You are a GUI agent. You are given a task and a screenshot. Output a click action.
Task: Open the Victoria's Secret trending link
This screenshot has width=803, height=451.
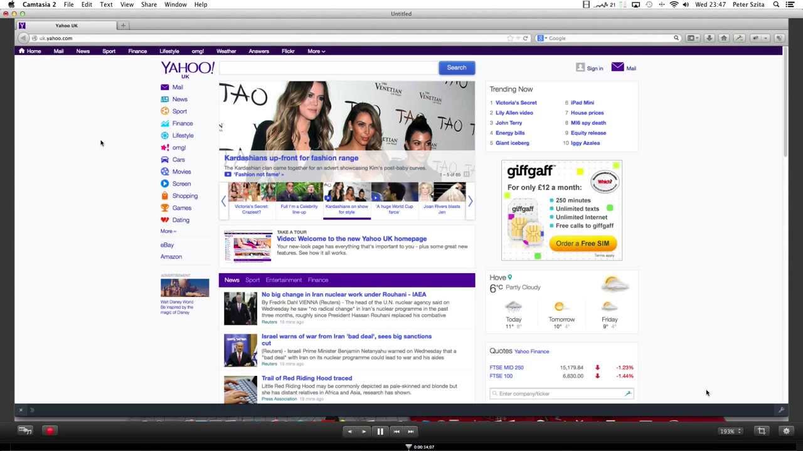516,103
